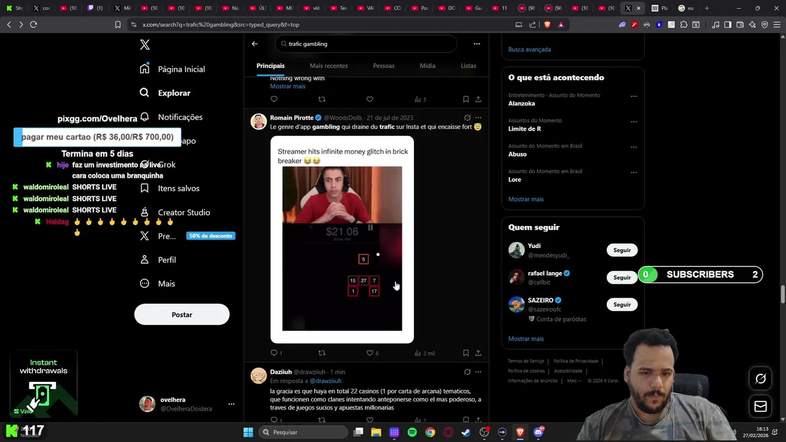Image resolution: width=786 pixels, height=442 pixels.
Task: Open the browser extensions puzzle icon
Action: [683, 25]
